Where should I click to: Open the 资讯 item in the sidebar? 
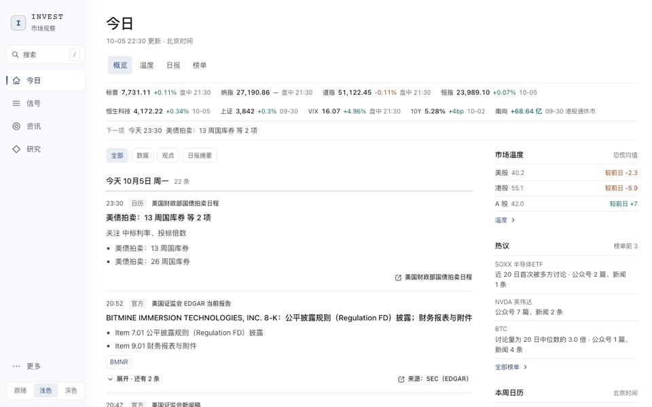pyautogui.click(x=46, y=126)
